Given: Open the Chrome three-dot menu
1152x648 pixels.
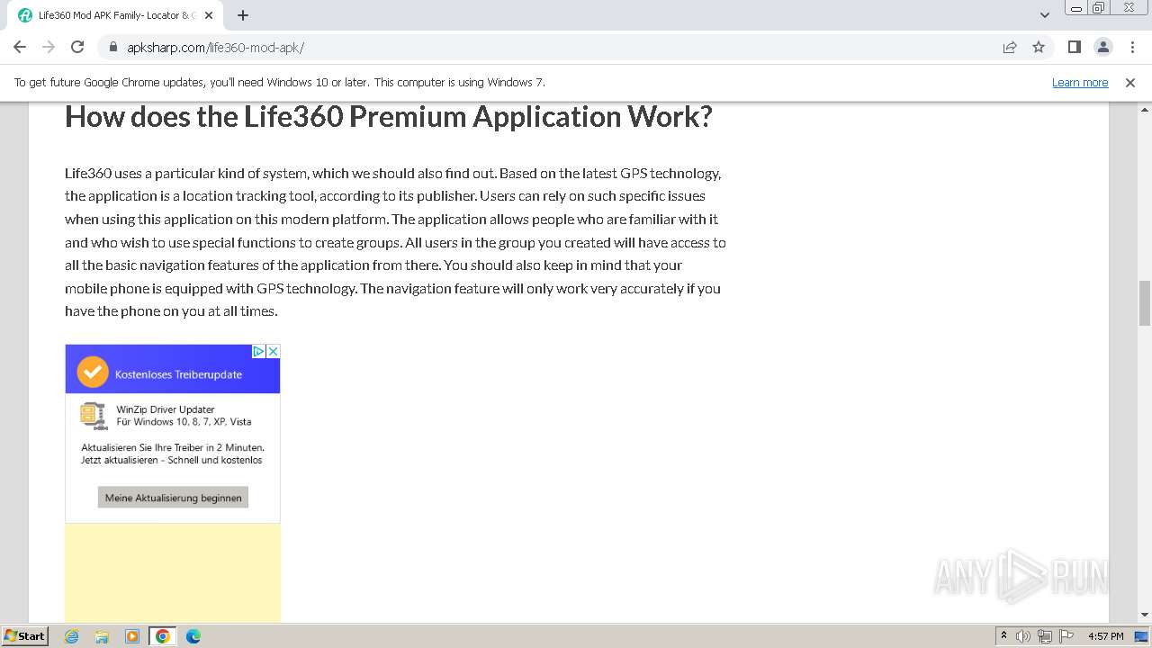Looking at the screenshot, I should 1130,47.
